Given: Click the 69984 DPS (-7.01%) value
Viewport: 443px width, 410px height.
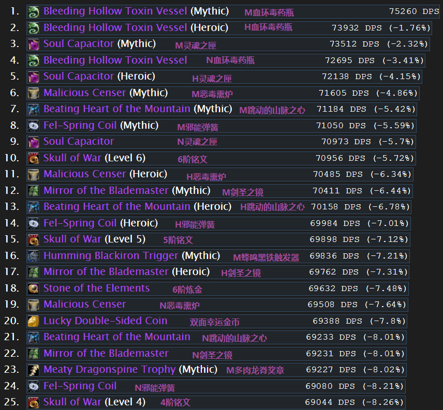Looking at the screenshot, I should pos(360,223).
